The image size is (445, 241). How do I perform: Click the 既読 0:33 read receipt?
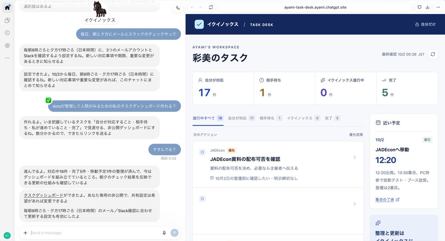168,158
